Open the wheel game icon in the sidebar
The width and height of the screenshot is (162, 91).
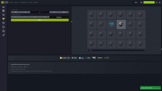coord(3,27)
